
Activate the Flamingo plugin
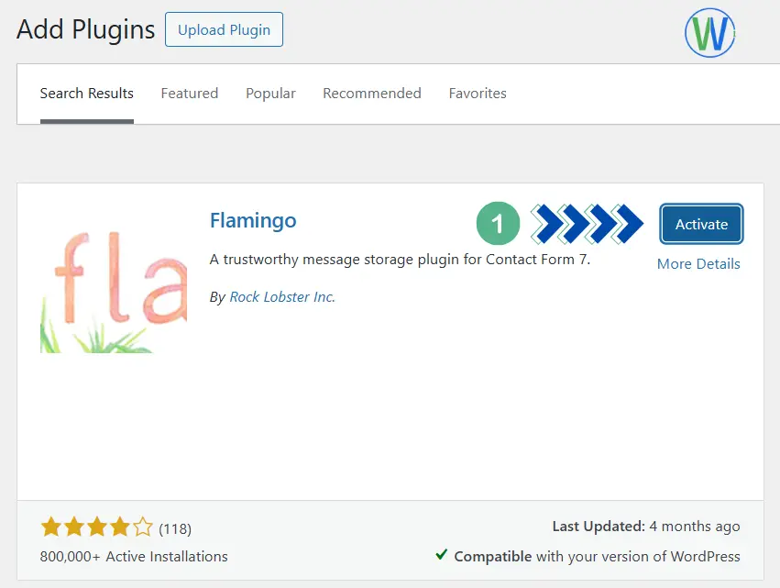[701, 225]
